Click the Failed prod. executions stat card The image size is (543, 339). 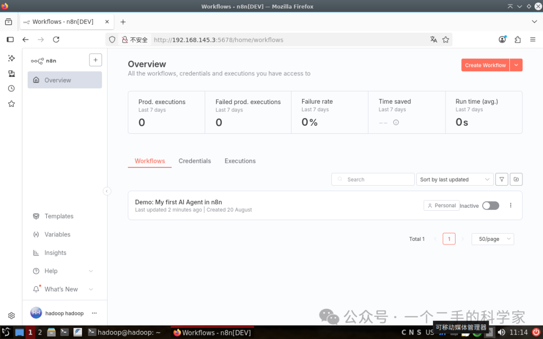[248, 113]
